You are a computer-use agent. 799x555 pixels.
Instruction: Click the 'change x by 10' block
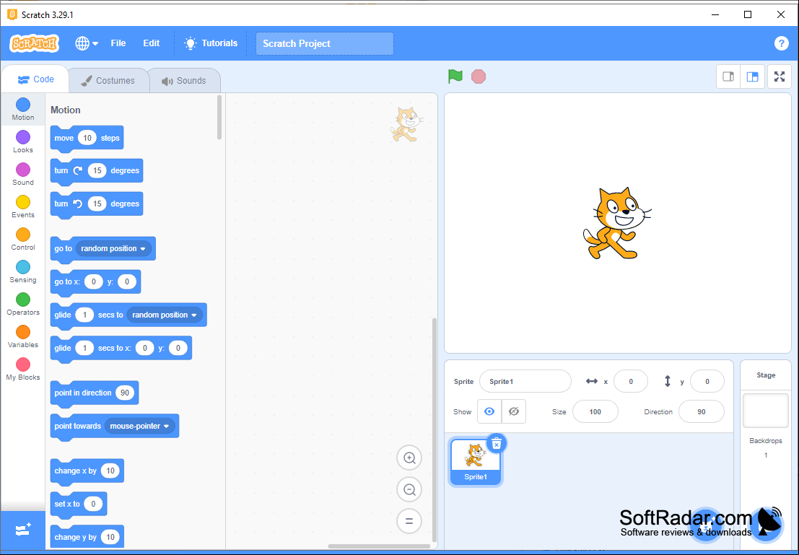click(x=87, y=471)
